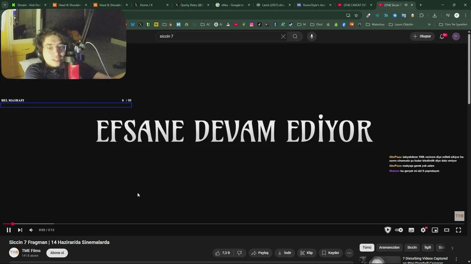Image resolution: width=471 pixels, height=264 pixels.
Task: Open a new browser tab
Action: pos(421,5)
